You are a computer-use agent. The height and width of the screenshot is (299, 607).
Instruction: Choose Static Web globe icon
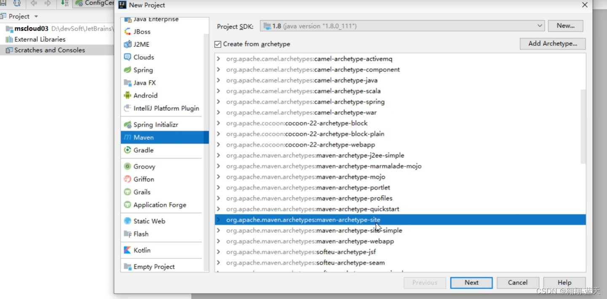coord(128,221)
